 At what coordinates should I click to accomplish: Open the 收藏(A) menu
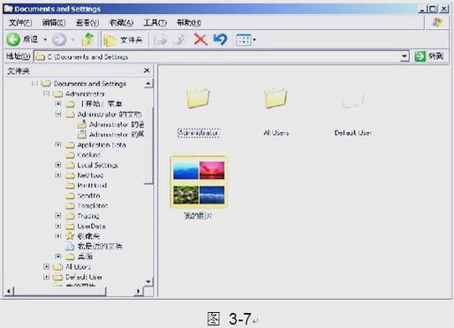coord(121,23)
